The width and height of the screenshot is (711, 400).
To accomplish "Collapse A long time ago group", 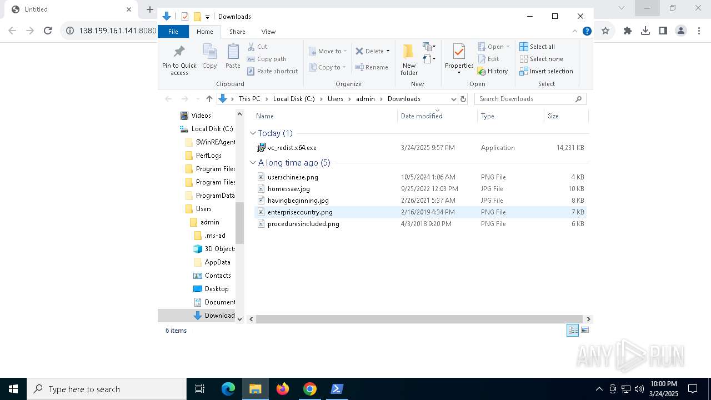I will (x=253, y=163).
